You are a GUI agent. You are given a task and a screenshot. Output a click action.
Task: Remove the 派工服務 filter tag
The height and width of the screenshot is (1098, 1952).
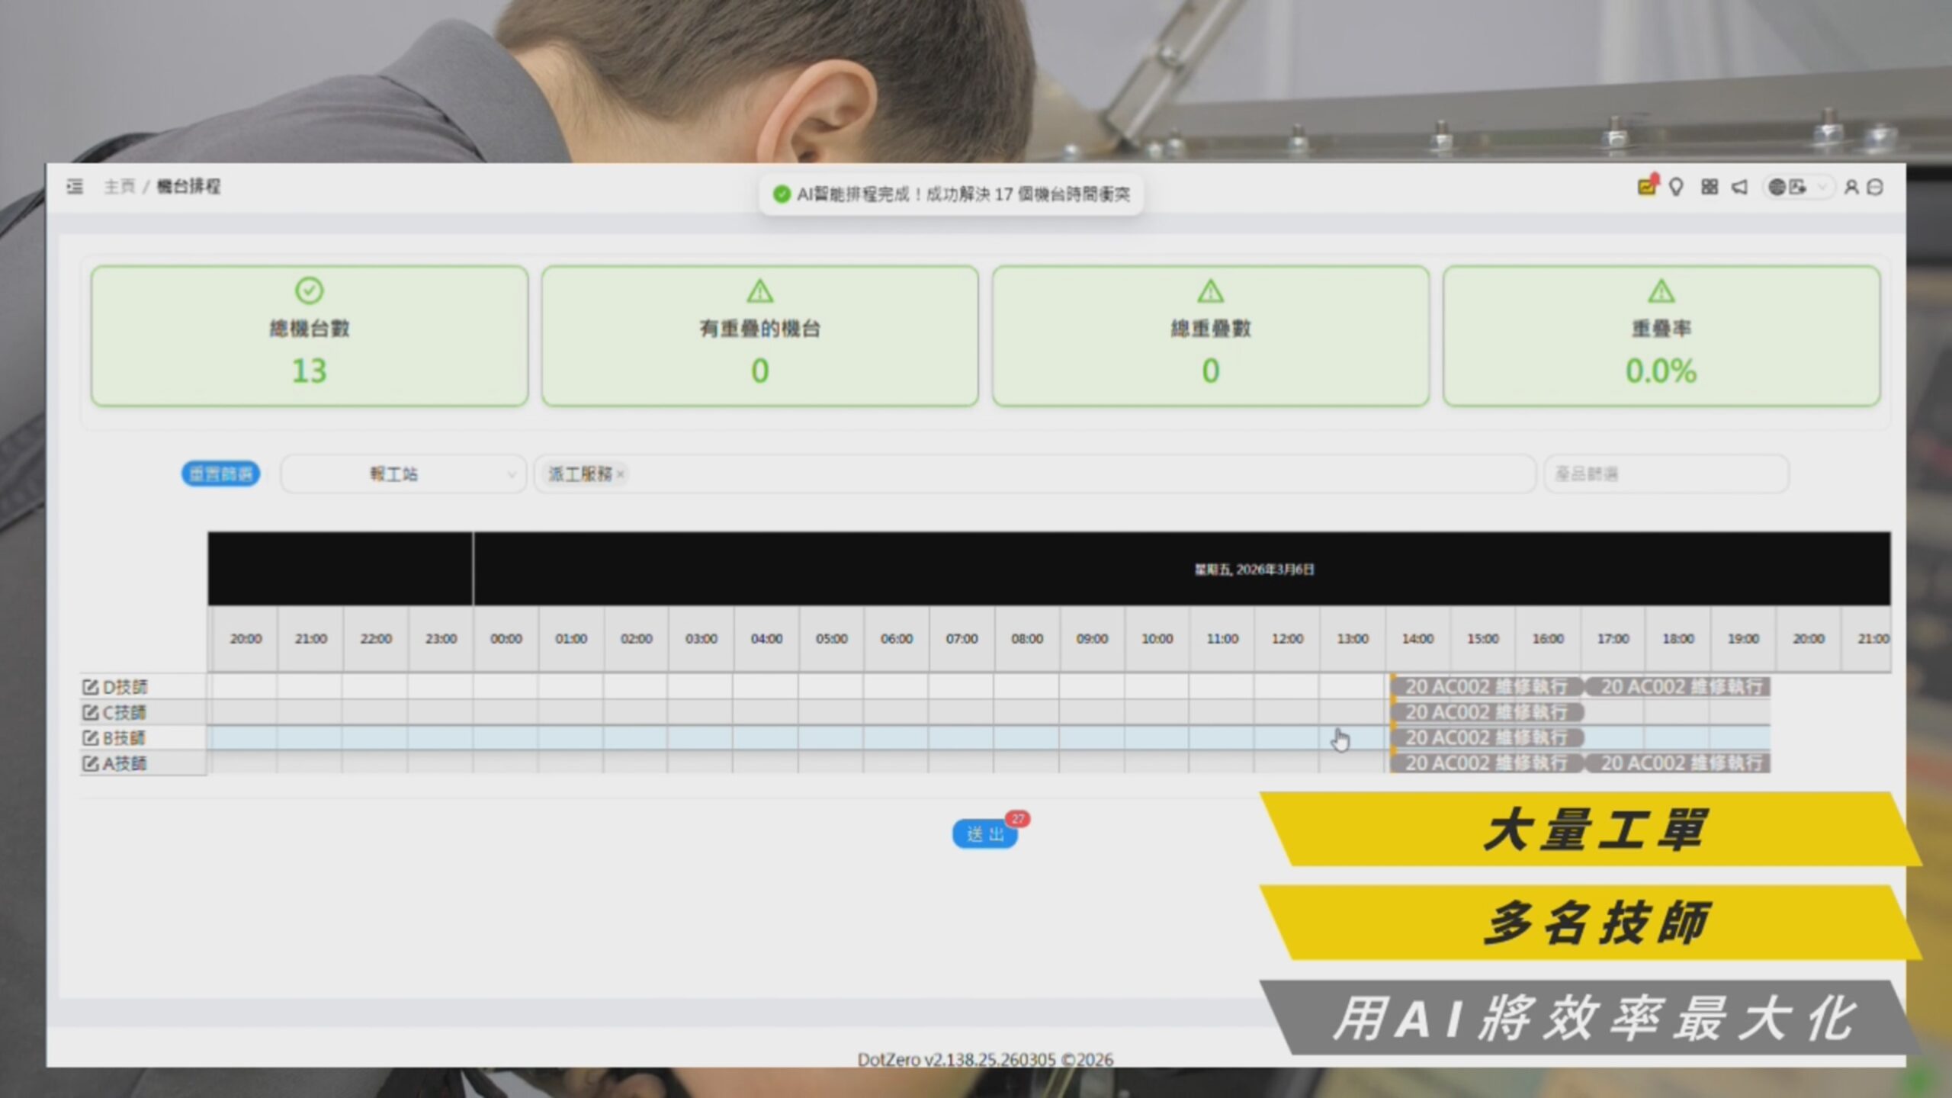point(621,474)
